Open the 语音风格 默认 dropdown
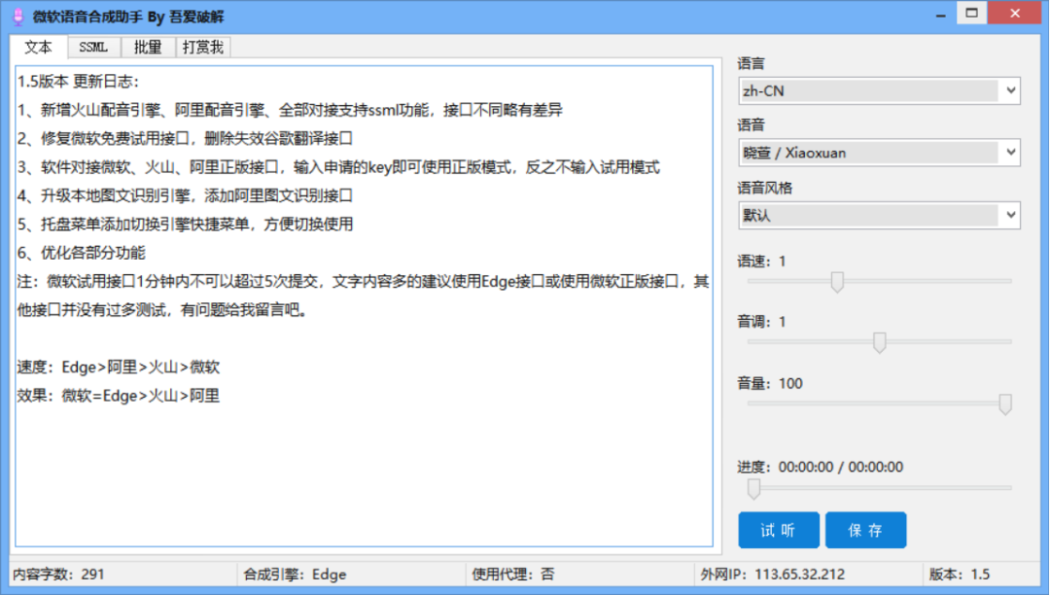The image size is (1050, 595). (x=879, y=216)
